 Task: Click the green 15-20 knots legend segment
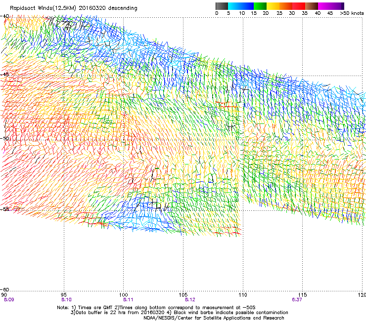(x=260, y=6)
